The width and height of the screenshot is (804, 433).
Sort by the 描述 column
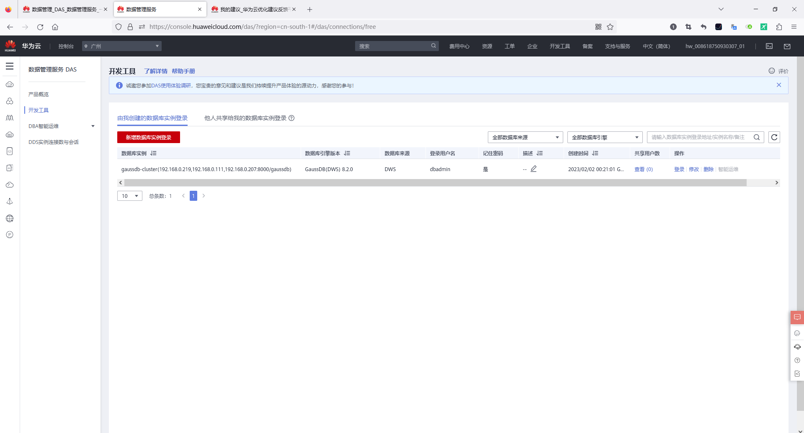(x=540, y=154)
